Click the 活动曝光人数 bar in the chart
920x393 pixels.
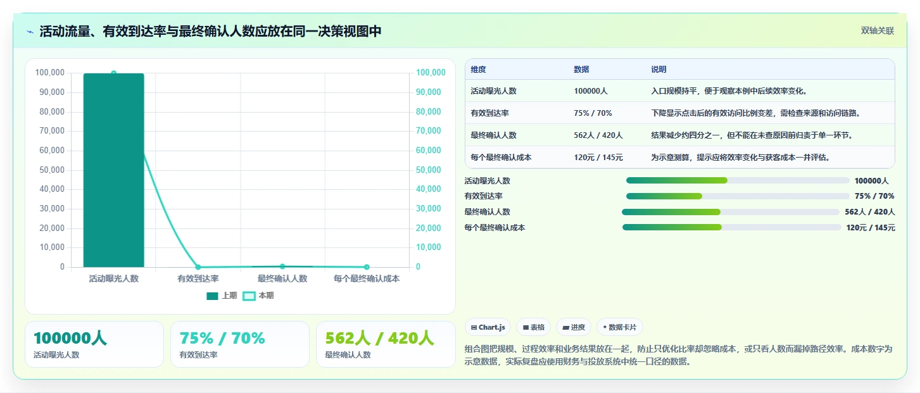coord(114,170)
